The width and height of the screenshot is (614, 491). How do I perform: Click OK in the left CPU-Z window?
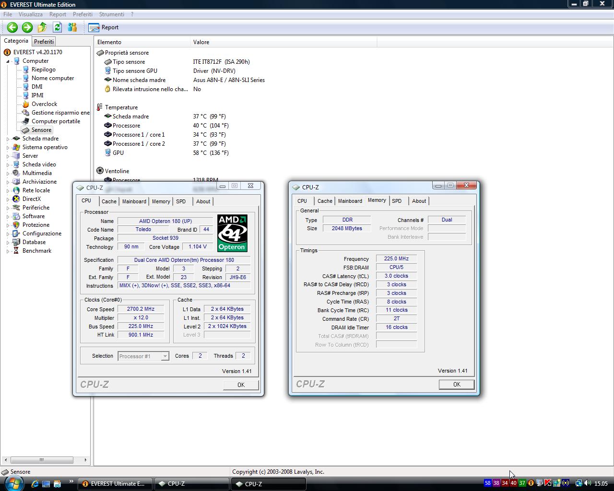tap(241, 385)
